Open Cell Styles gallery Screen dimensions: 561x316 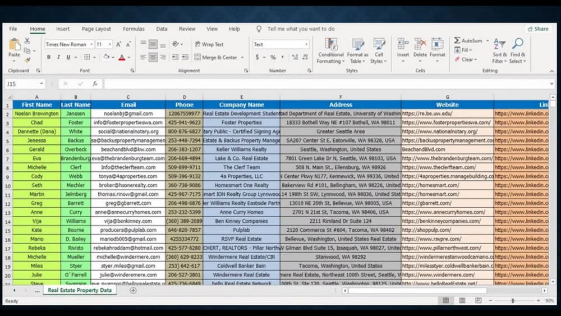(379, 51)
